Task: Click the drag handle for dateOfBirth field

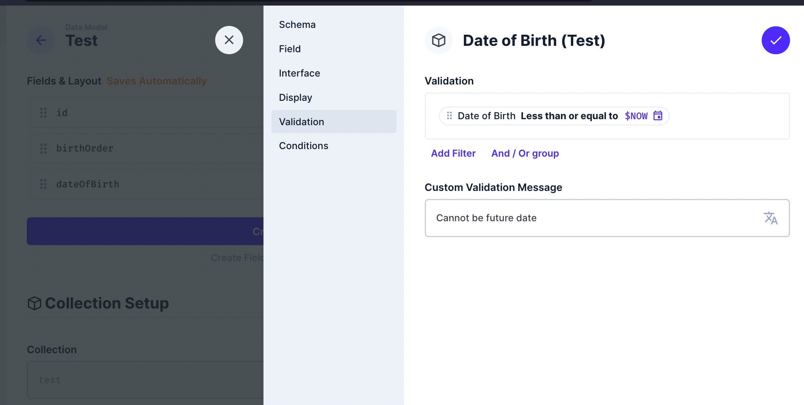Action: tap(44, 184)
